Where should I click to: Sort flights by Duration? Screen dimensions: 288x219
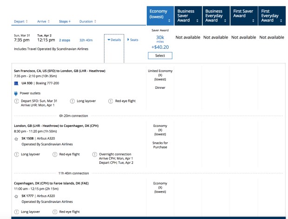tap(88, 21)
